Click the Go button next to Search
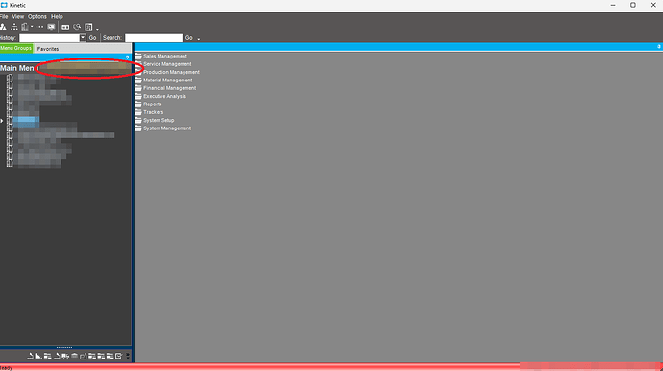This screenshot has height=371, width=663. 189,38
